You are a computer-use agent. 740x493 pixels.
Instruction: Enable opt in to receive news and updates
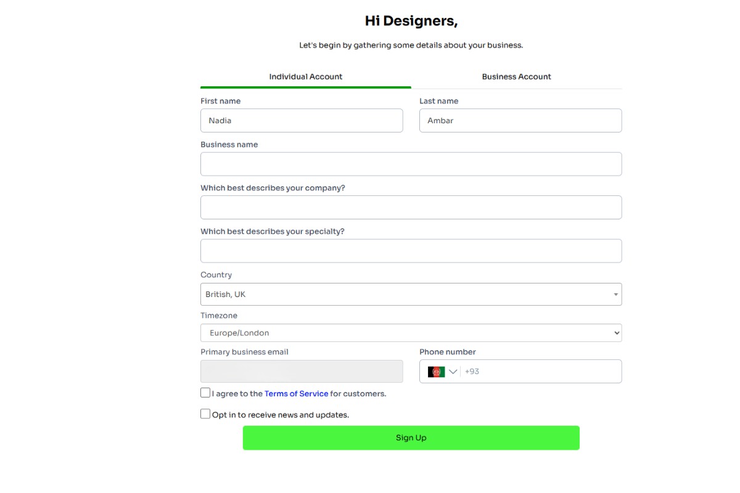coord(205,414)
